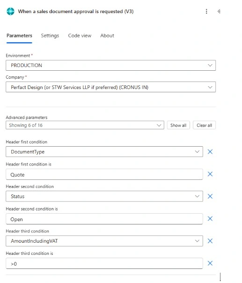Remove the Open condition value field
Image resolution: width=242 pixels, height=283 pixels.
click(x=210, y=218)
